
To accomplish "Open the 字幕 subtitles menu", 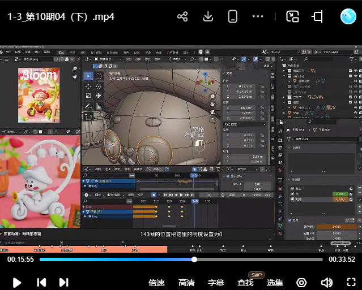I will click(216, 282).
